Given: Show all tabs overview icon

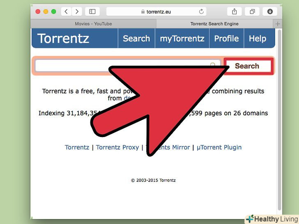Looking at the screenshot, I should [x=252, y=11].
